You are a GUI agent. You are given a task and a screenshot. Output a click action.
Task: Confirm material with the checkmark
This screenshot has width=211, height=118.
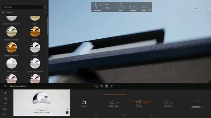[67, 108]
